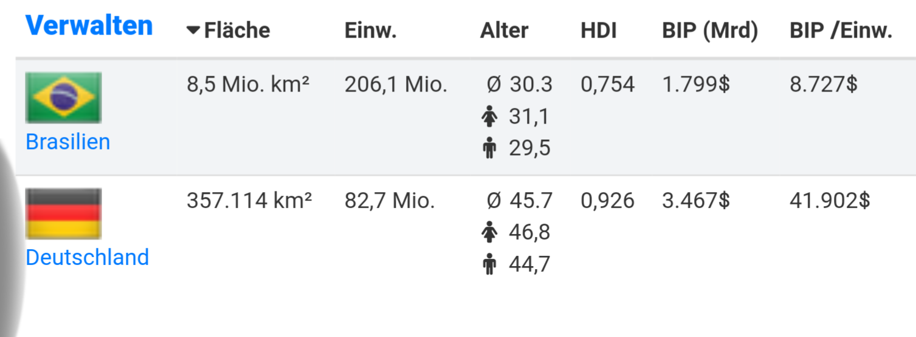Click the male age icon for Deutschland
916x337 pixels.
click(489, 265)
